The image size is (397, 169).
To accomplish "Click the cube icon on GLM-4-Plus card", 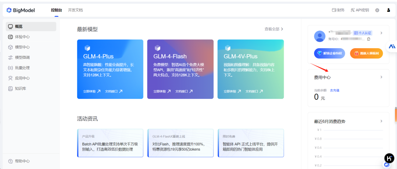I will [87, 48].
